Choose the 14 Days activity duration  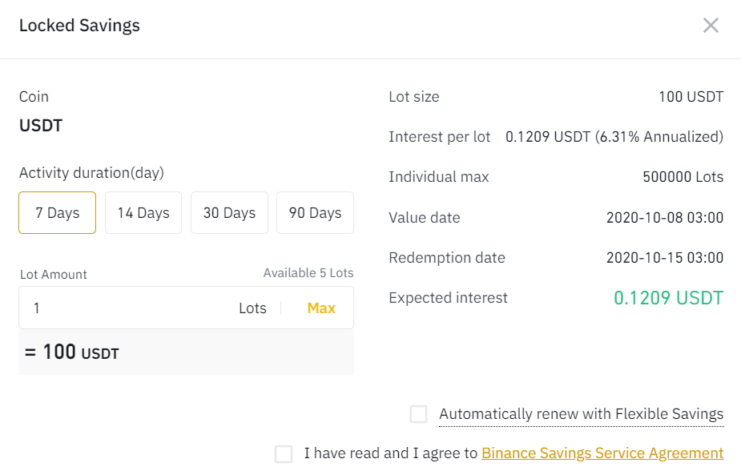tap(143, 213)
